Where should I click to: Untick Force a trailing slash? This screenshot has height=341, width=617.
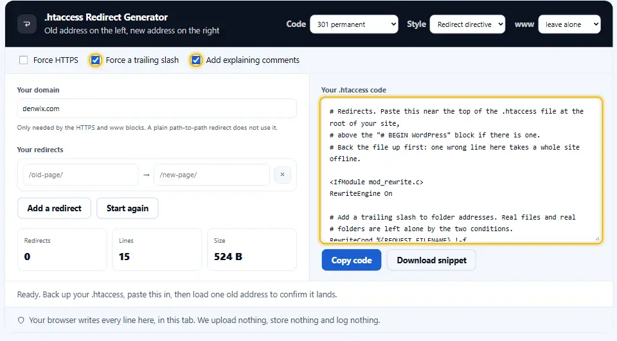[95, 60]
